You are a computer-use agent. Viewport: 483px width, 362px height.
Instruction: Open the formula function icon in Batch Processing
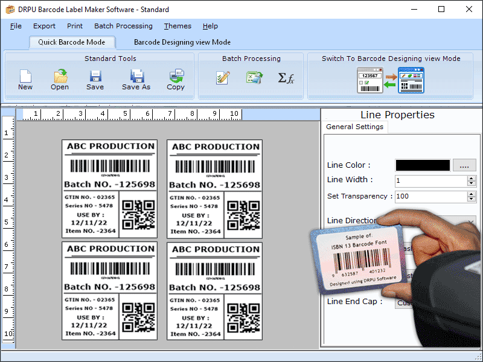287,77
